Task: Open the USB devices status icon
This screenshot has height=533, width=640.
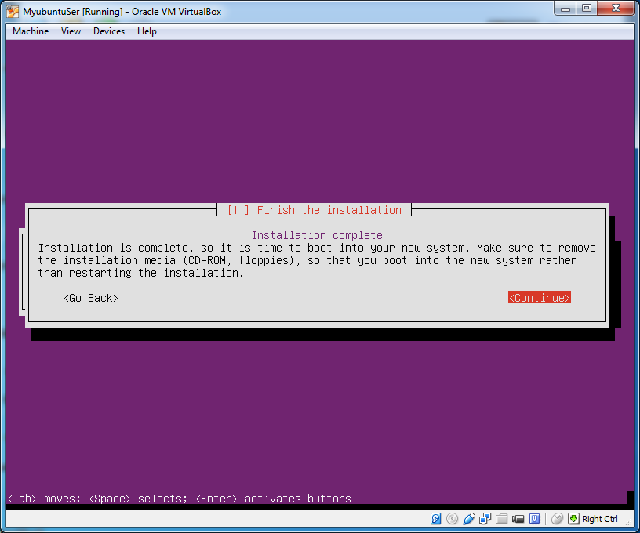Action: (469, 519)
